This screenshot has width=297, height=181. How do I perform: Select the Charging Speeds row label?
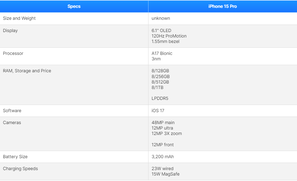click(20, 169)
